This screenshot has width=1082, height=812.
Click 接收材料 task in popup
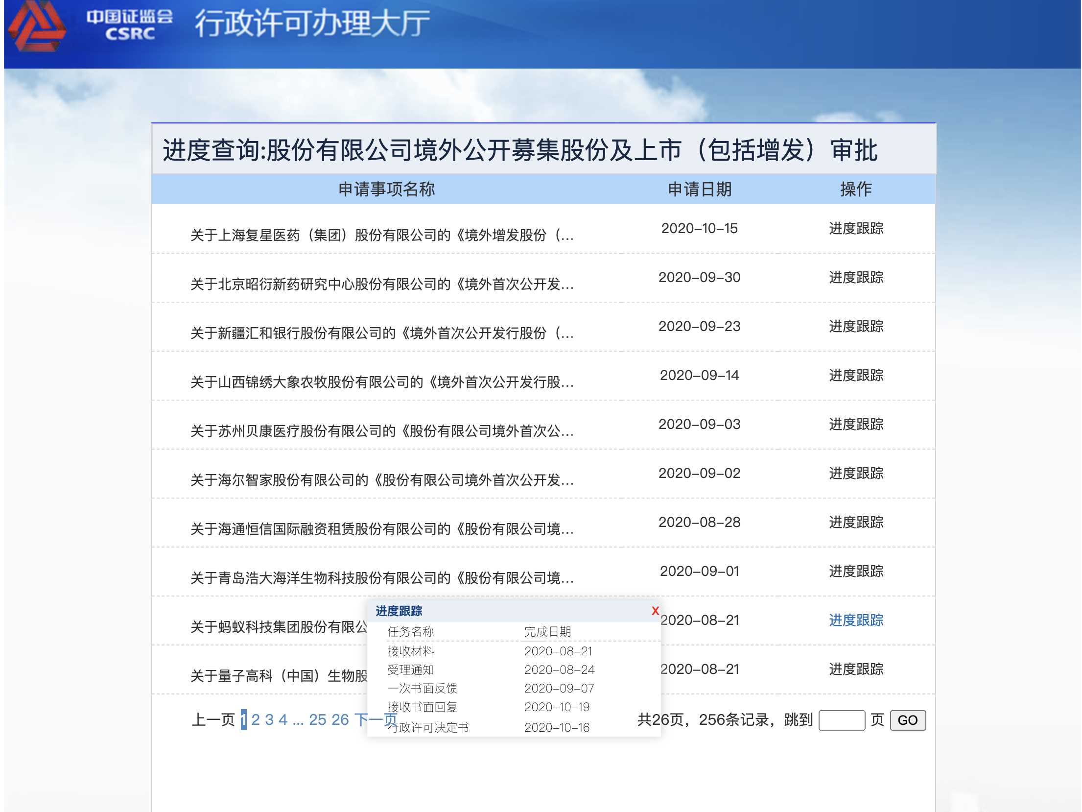point(410,651)
